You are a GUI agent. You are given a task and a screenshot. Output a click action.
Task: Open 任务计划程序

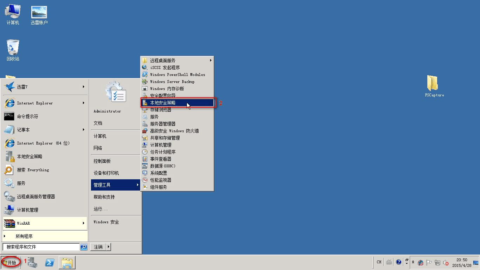click(177, 152)
